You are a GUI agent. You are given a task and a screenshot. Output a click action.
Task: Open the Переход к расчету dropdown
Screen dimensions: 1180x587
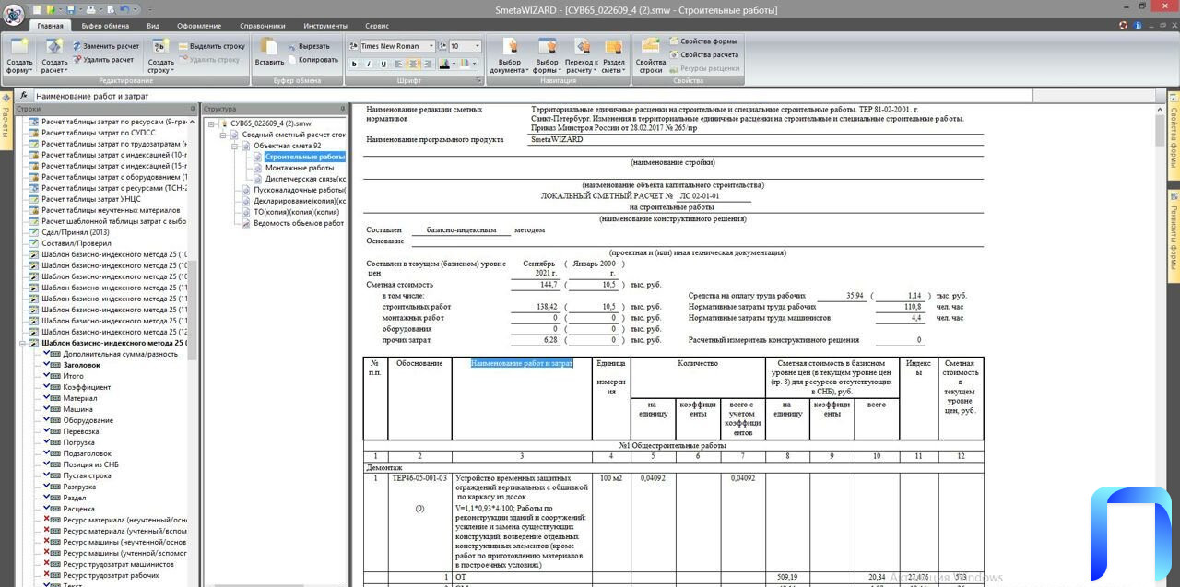click(581, 55)
